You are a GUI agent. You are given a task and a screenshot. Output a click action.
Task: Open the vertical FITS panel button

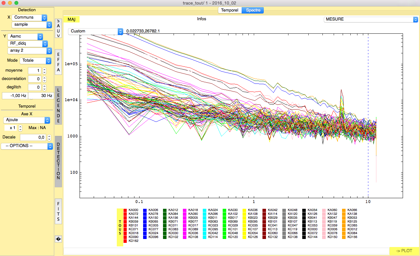point(58,211)
